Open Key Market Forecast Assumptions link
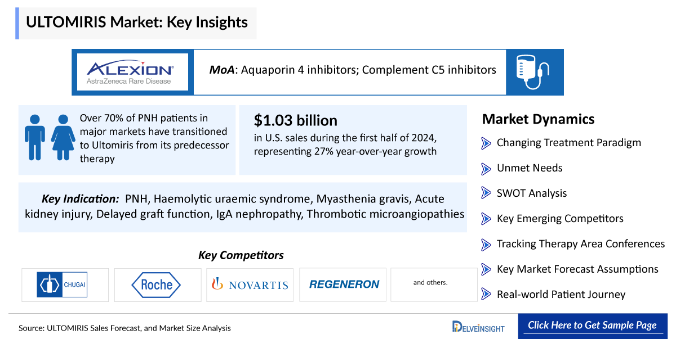Image resolution: width=676 pixels, height=339 pixels. point(577,269)
